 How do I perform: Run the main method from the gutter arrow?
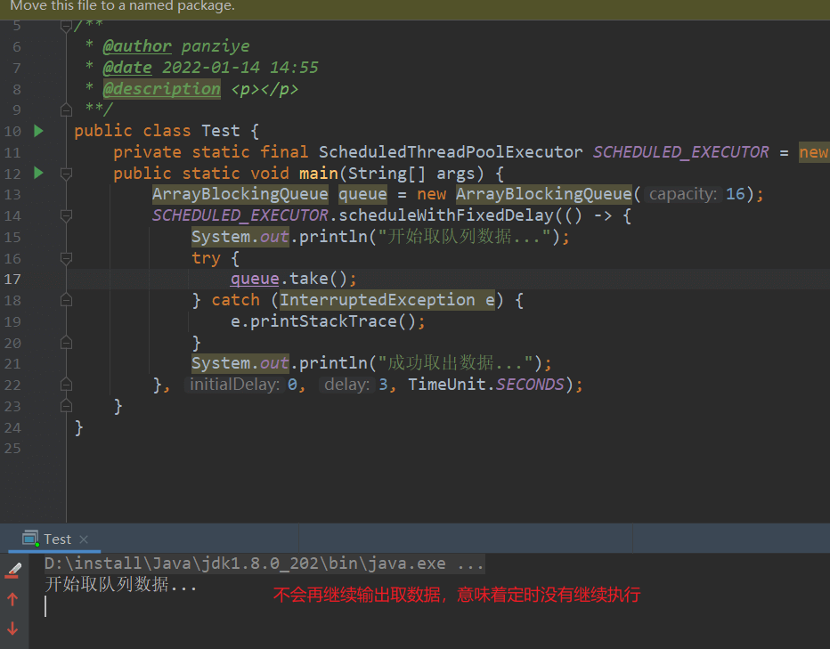pyautogui.click(x=38, y=173)
